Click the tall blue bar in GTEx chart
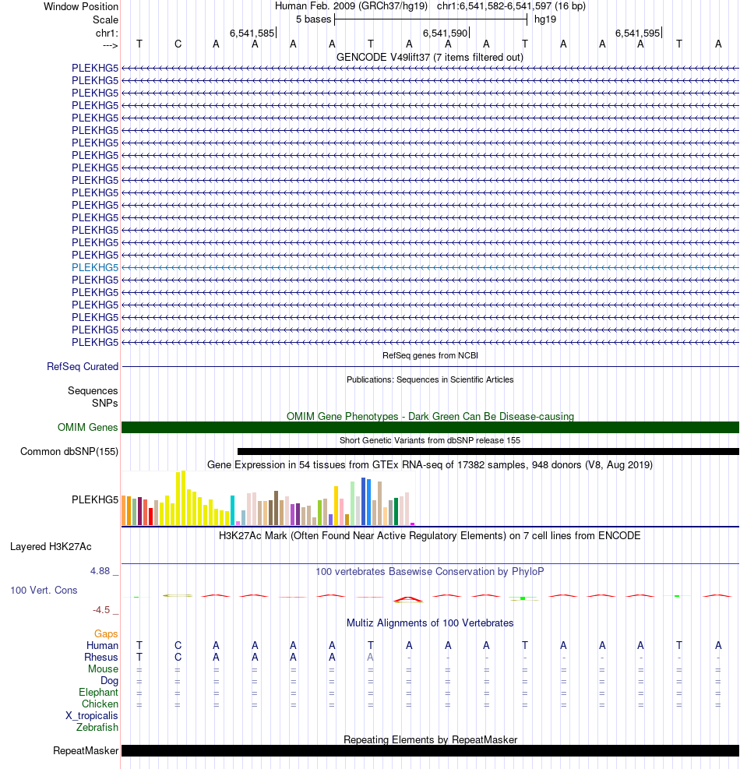 [364, 501]
